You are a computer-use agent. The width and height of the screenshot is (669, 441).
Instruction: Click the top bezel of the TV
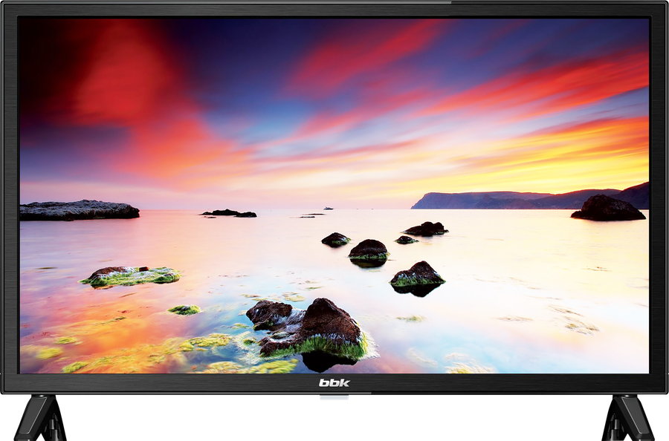point(334,8)
